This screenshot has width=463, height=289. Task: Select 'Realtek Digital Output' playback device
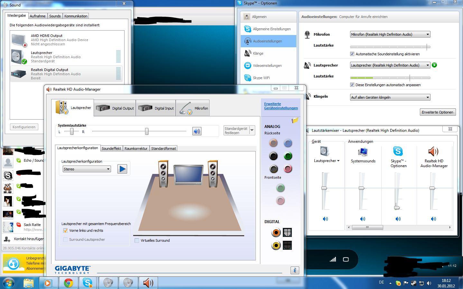pyautogui.click(x=67, y=74)
